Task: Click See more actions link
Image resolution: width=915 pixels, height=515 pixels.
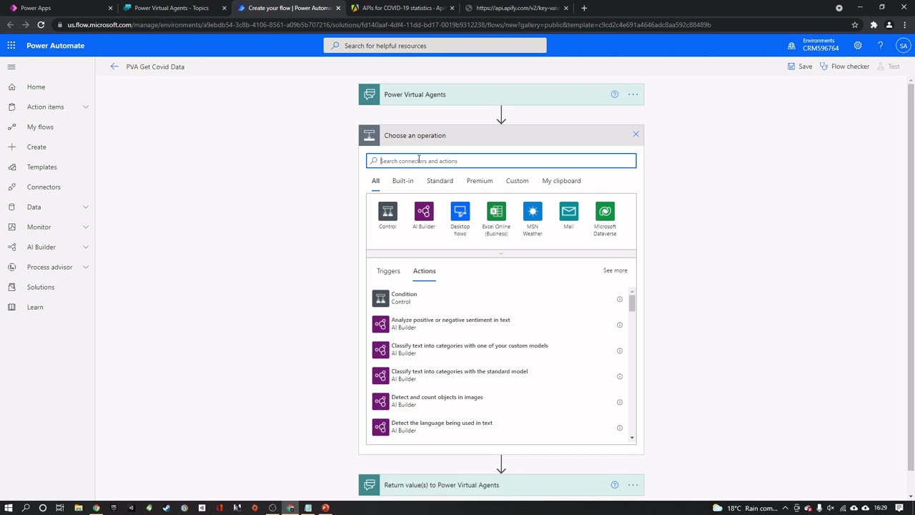Action: tap(615, 270)
